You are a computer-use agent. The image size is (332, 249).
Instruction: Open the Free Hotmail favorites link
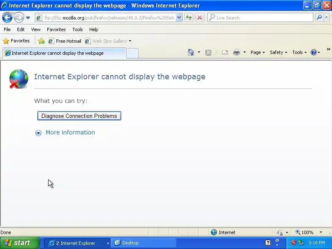pos(65,41)
